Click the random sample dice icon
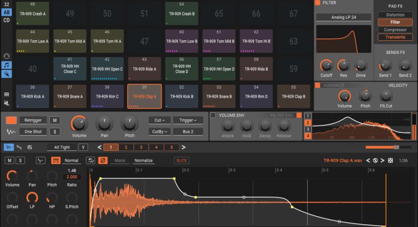 [390, 161]
